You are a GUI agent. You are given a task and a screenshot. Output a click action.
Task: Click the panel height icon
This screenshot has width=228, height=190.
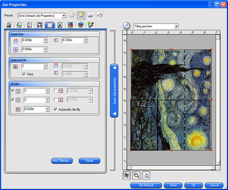[x=56, y=40]
